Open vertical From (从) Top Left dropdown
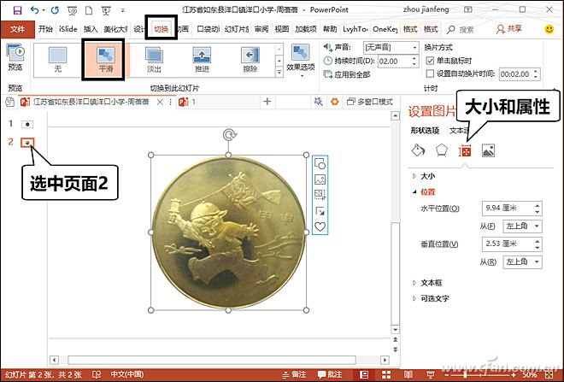This screenshot has width=564, height=382. click(523, 262)
